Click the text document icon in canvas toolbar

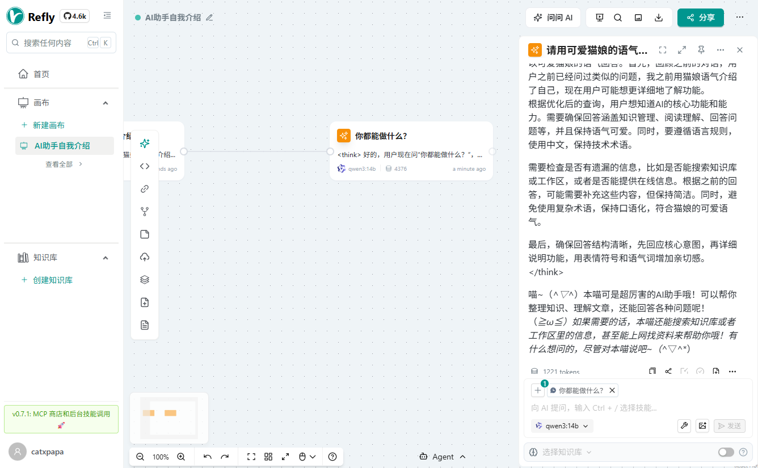pyautogui.click(x=145, y=325)
